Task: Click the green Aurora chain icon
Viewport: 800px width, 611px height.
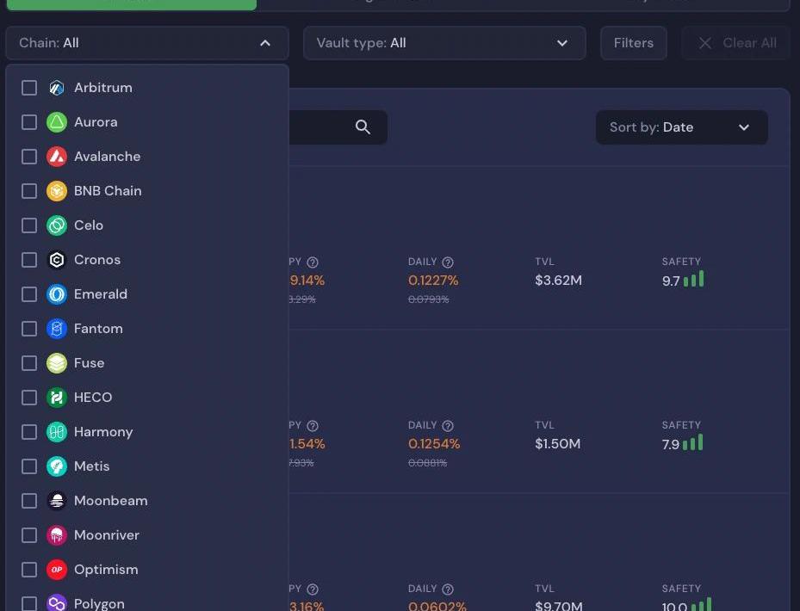Action: point(57,122)
